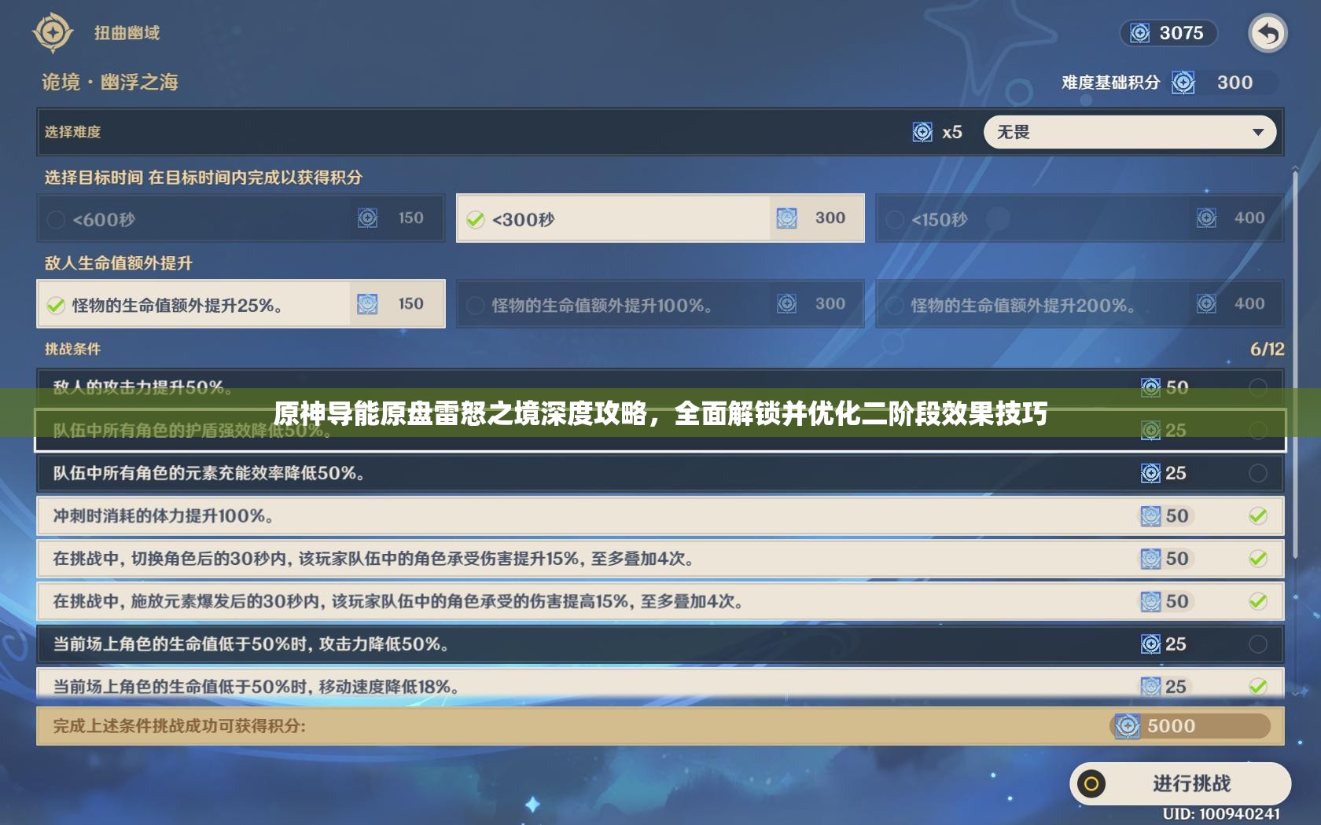
Task: Click the UID: 100940241 text
Action: pos(1221,814)
